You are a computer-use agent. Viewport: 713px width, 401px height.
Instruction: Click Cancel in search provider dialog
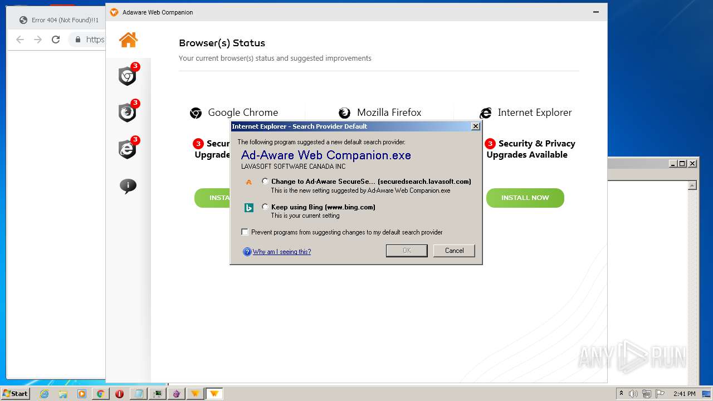click(454, 251)
